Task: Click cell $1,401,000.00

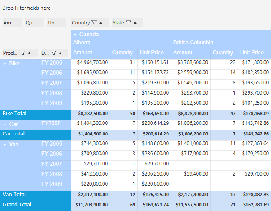Action: (x=191, y=145)
